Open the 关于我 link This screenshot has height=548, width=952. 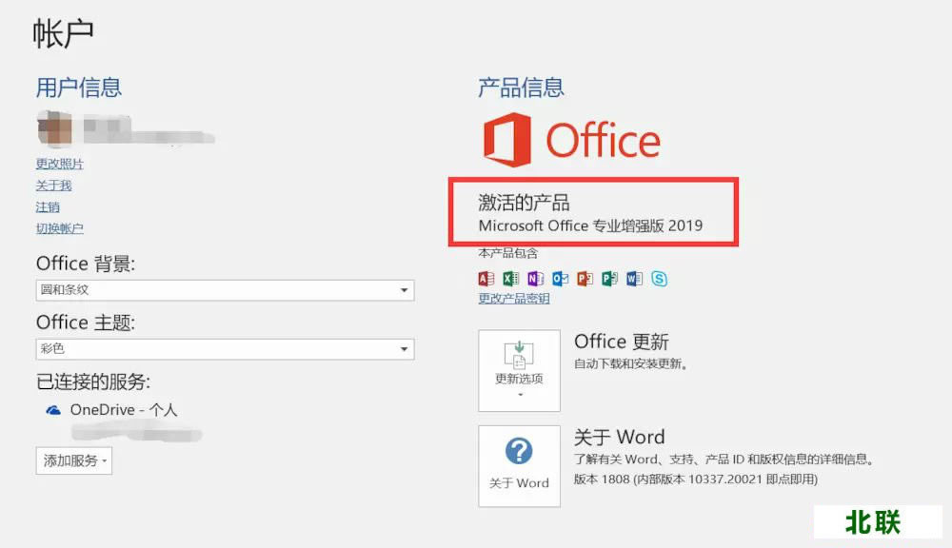(53, 186)
